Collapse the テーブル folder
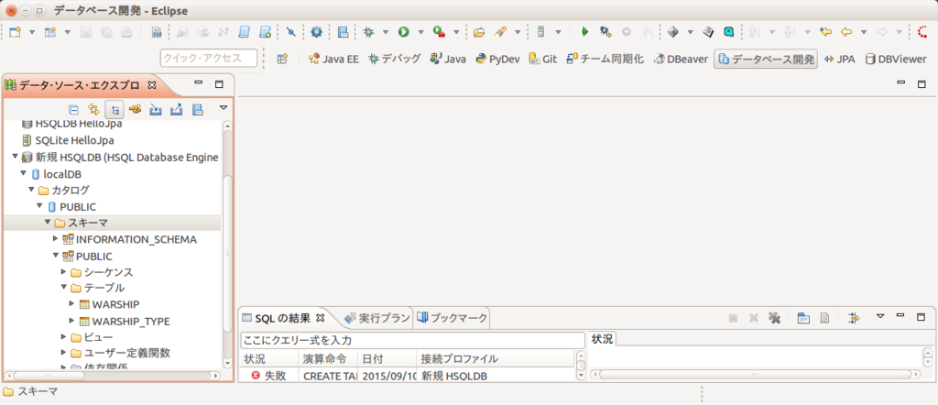The image size is (938, 405). 63,288
